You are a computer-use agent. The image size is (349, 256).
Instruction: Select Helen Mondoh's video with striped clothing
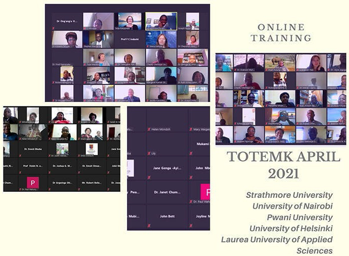pos(33,132)
